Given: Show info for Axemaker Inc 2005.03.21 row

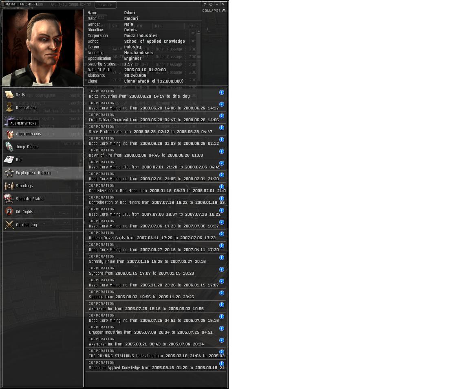Looking at the screenshot, I should coord(222,340).
